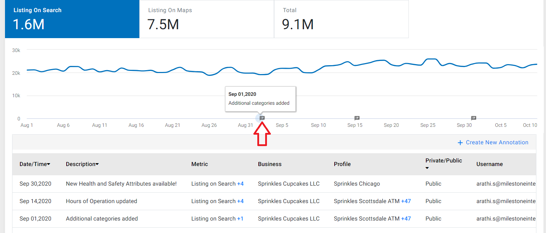Open +4 metrics link in Sep 14 row
This screenshot has height=233, width=546.
click(240, 201)
